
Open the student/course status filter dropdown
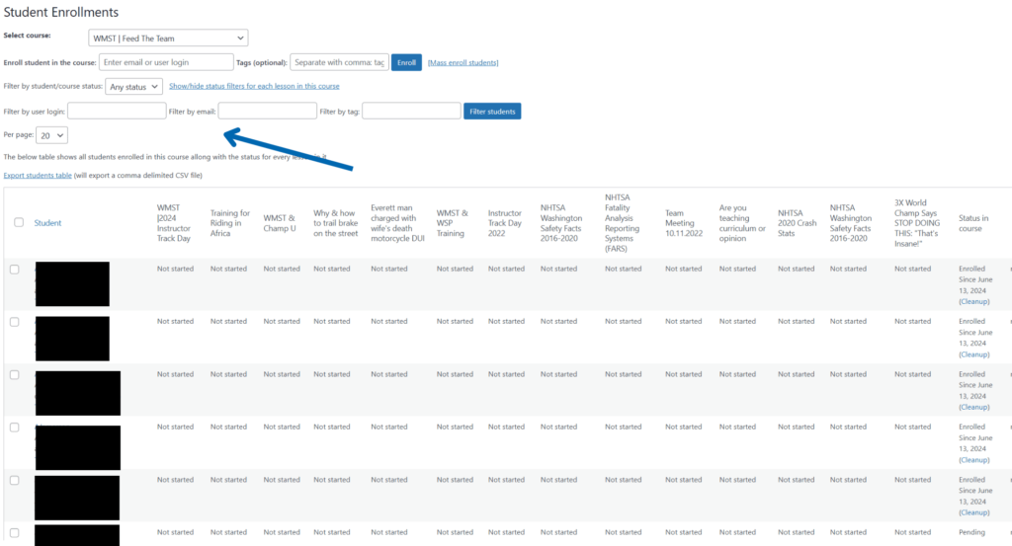coord(133,87)
